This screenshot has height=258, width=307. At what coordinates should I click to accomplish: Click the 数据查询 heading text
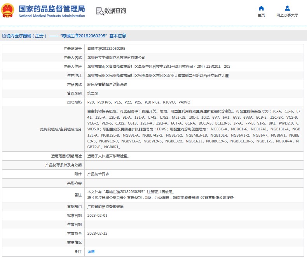(x=115, y=11)
